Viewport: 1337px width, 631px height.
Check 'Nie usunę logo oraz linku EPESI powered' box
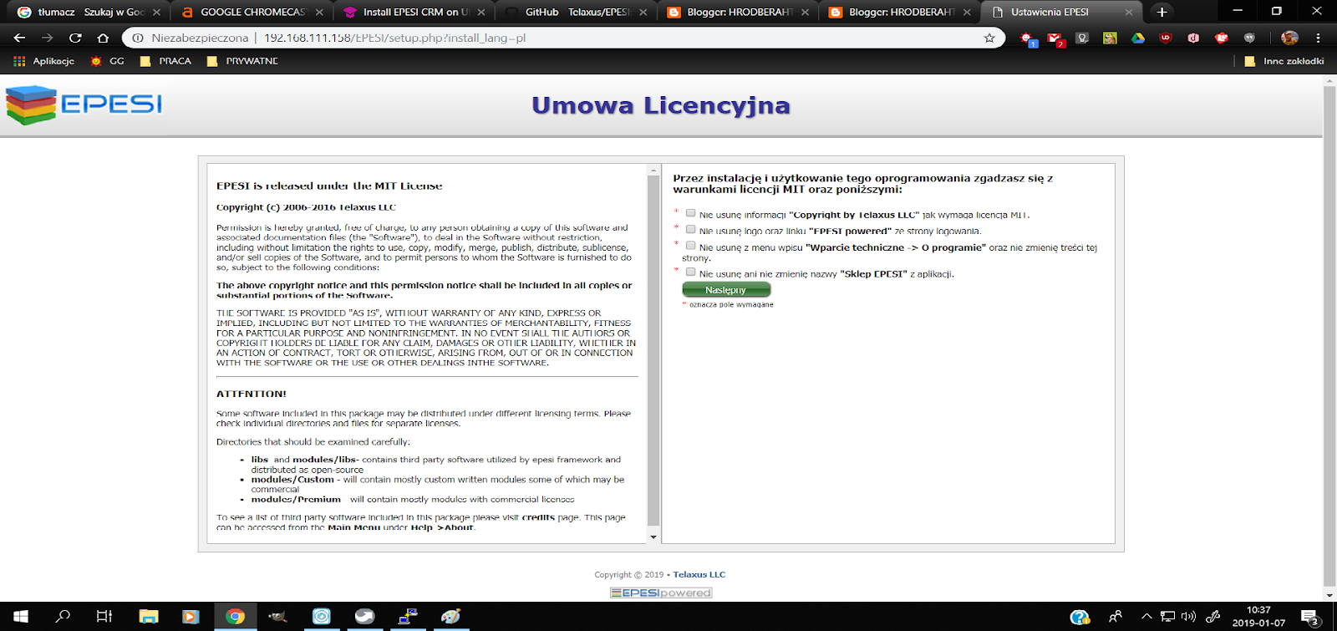[x=690, y=229]
